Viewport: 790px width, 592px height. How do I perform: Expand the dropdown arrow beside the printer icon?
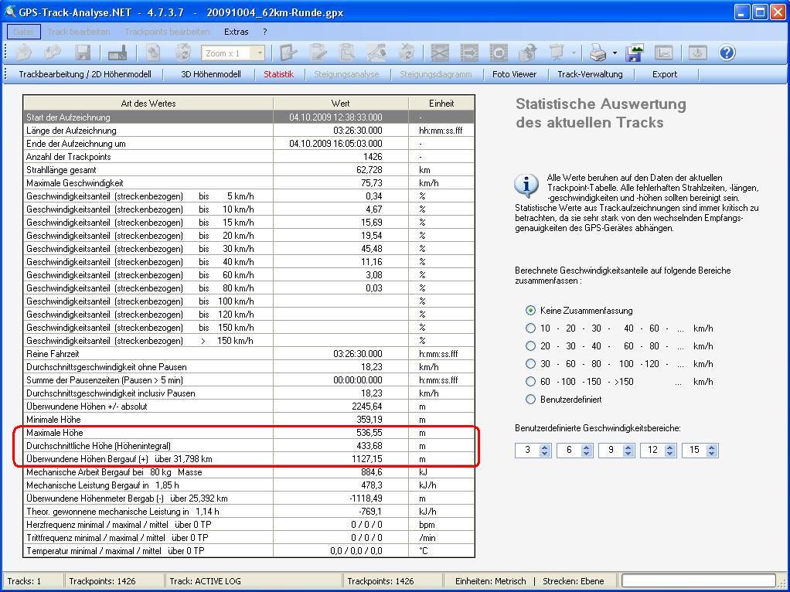[615, 53]
